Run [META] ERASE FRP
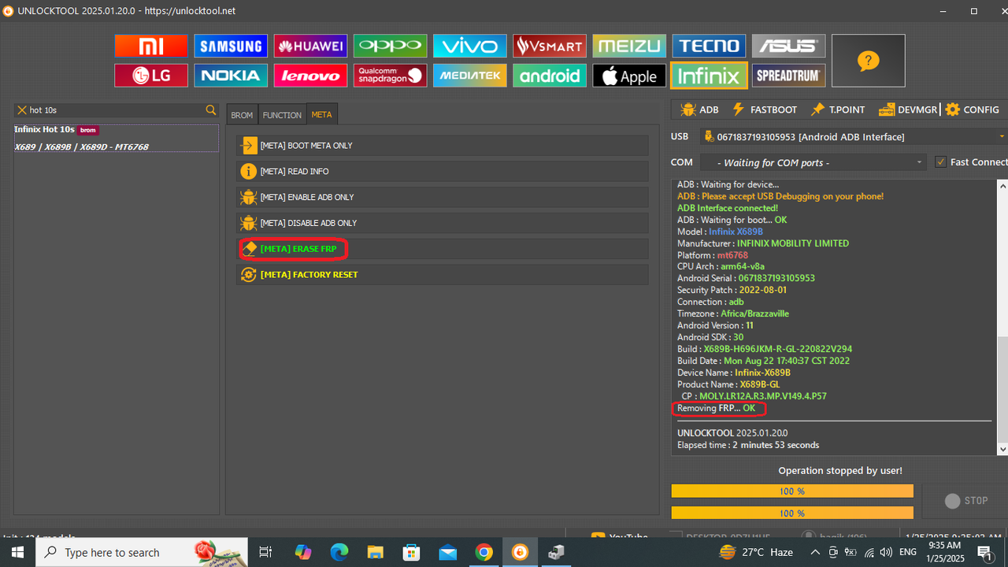The width and height of the screenshot is (1008, 567). [442, 249]
